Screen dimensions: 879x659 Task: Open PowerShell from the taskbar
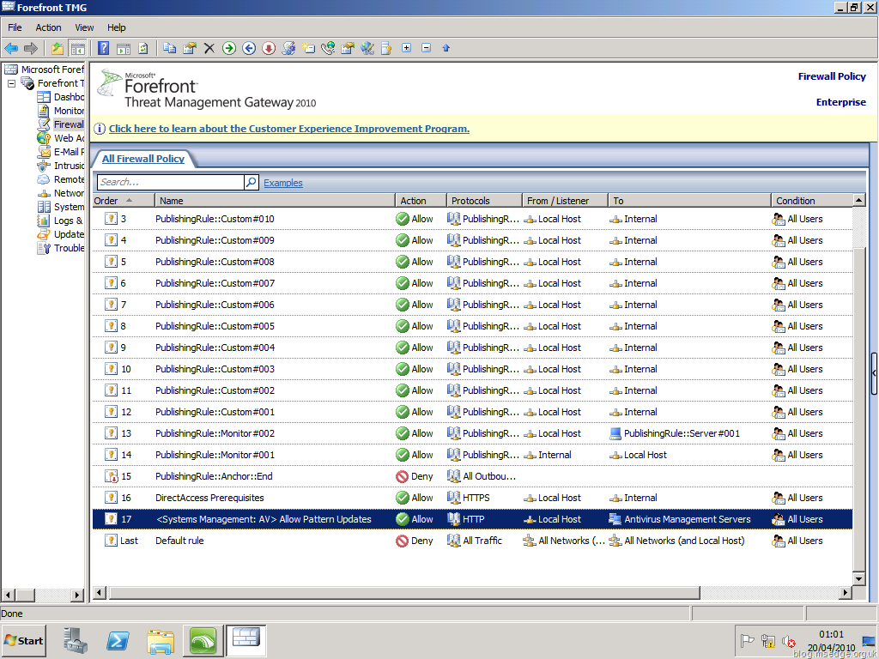[118, 640]
